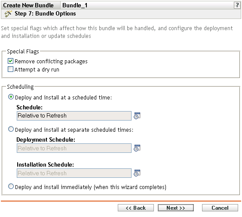Viewport: 242px width, 217px height.
Task: Select Deploy and install at a scheduled time
Action: pyautogui.click(x=11, y=97)
